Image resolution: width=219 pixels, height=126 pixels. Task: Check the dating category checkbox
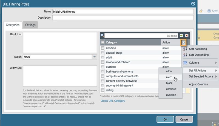[x=103, y=90]
